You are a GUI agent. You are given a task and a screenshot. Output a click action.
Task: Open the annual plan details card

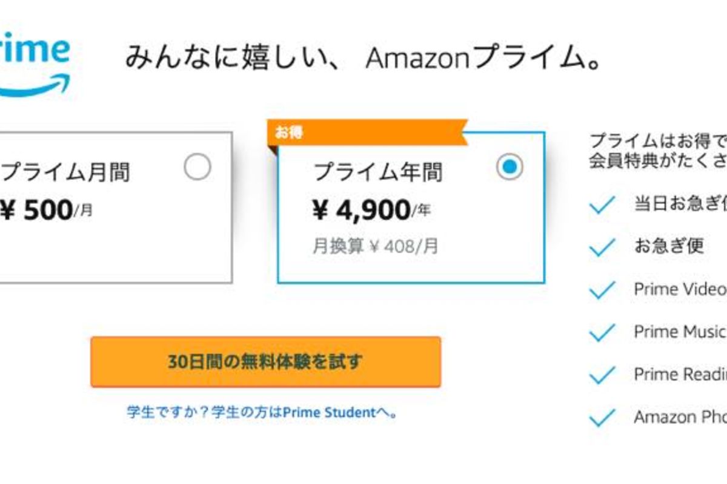(412, 212)
